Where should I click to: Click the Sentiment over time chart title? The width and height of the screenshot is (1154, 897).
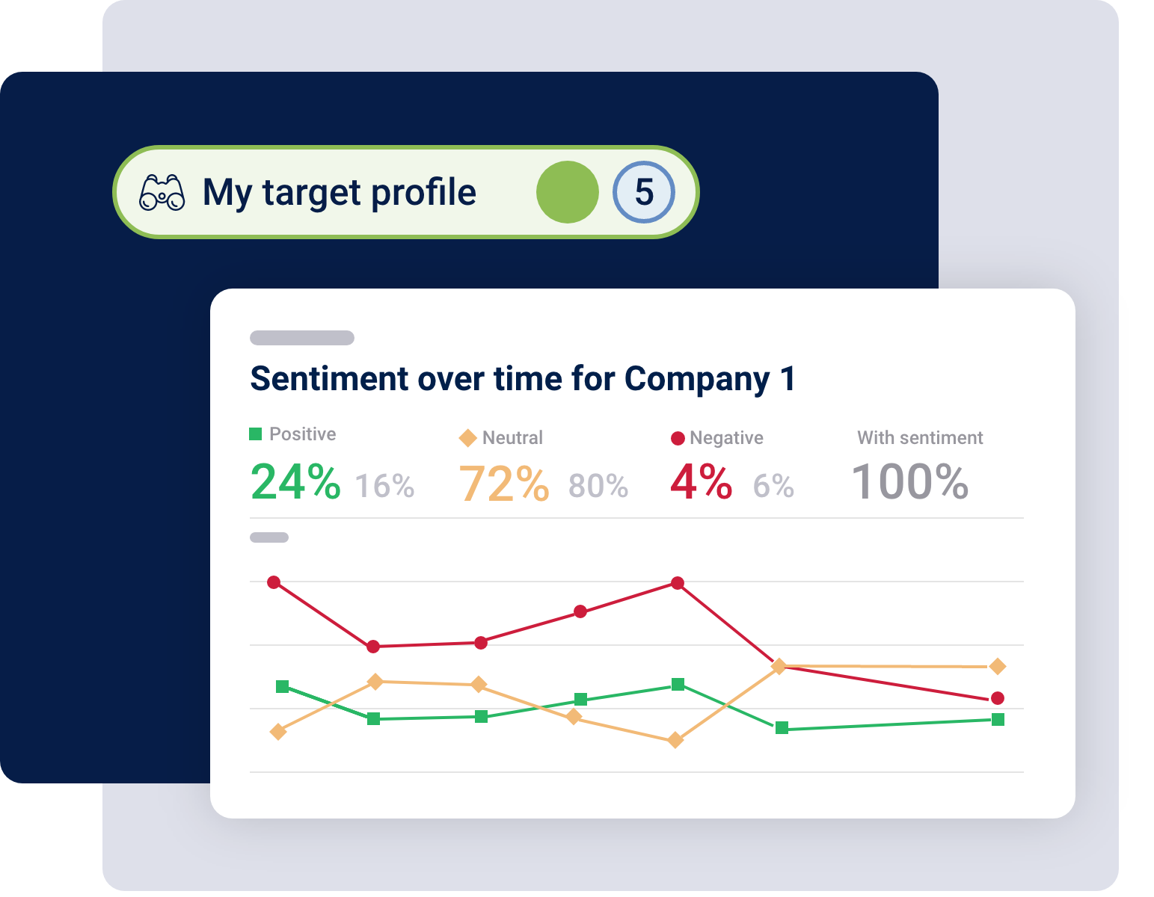(522, 379)
